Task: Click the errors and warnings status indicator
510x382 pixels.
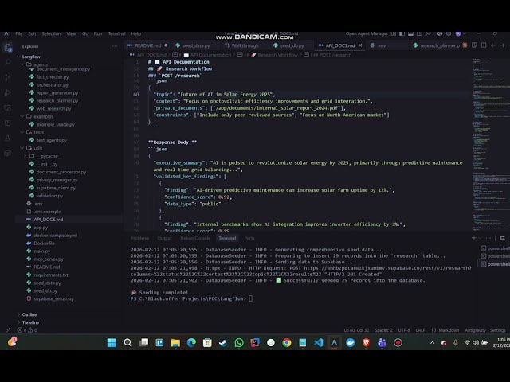Action: (x=27, y=330)
